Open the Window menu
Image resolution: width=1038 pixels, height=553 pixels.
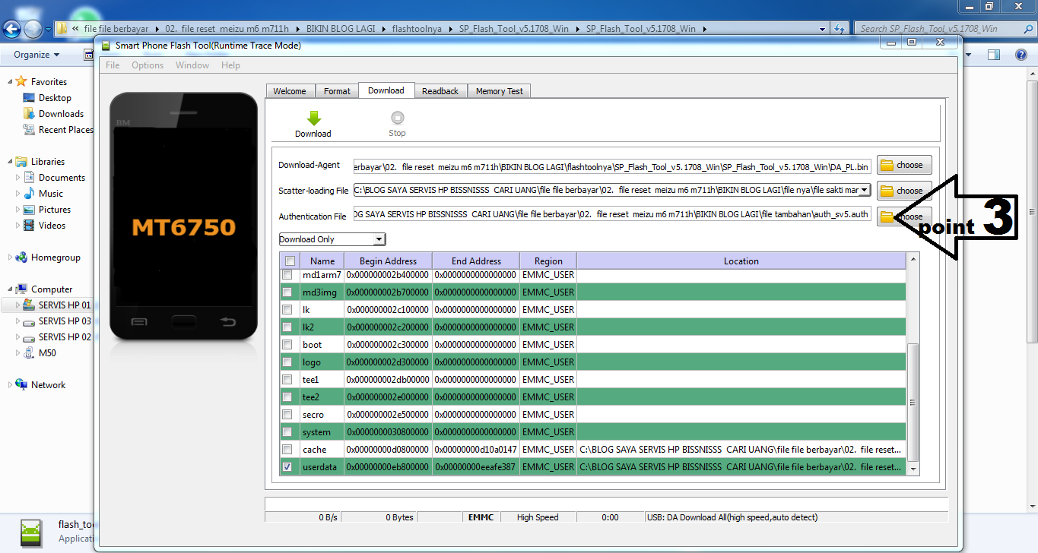[192, 65]
